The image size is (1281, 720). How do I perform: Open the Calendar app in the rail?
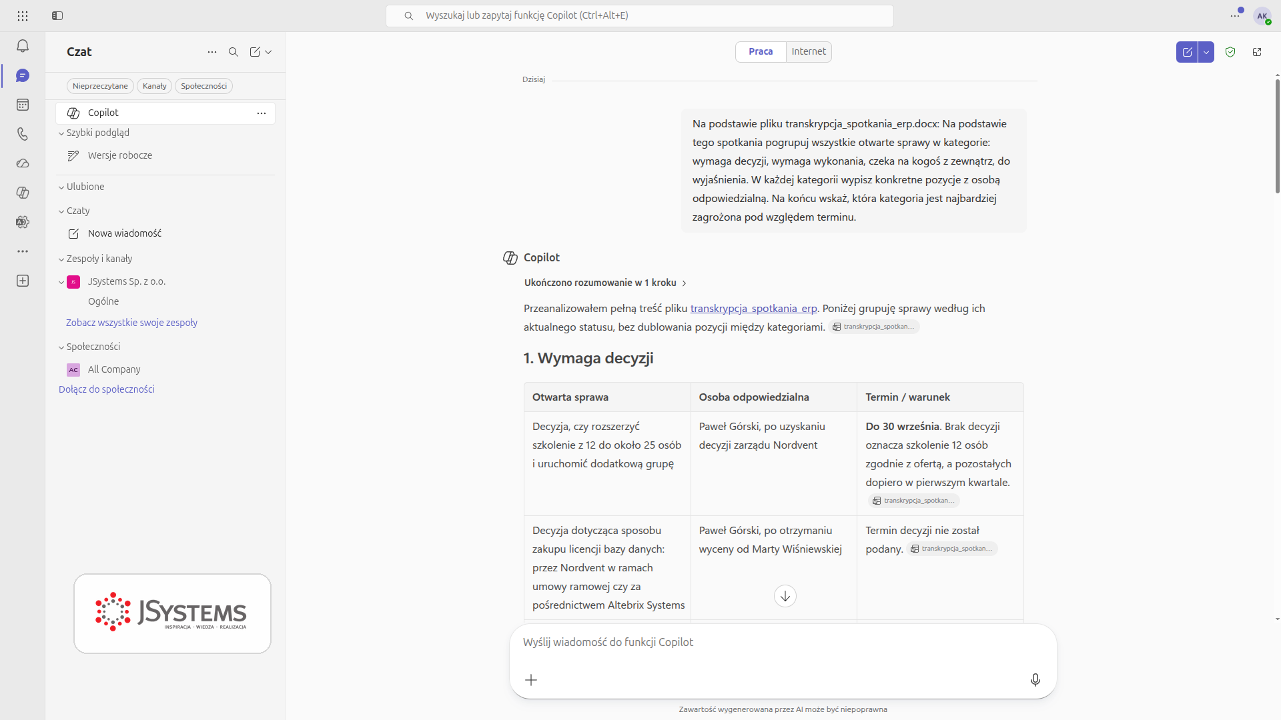[23, 105]
